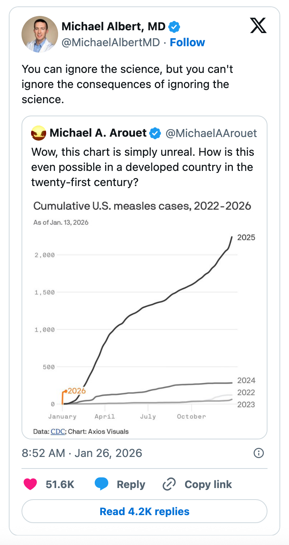The image size is (289, 545).
Task: Follow Michael Albert, MD
Action: [x=187, y=42]
